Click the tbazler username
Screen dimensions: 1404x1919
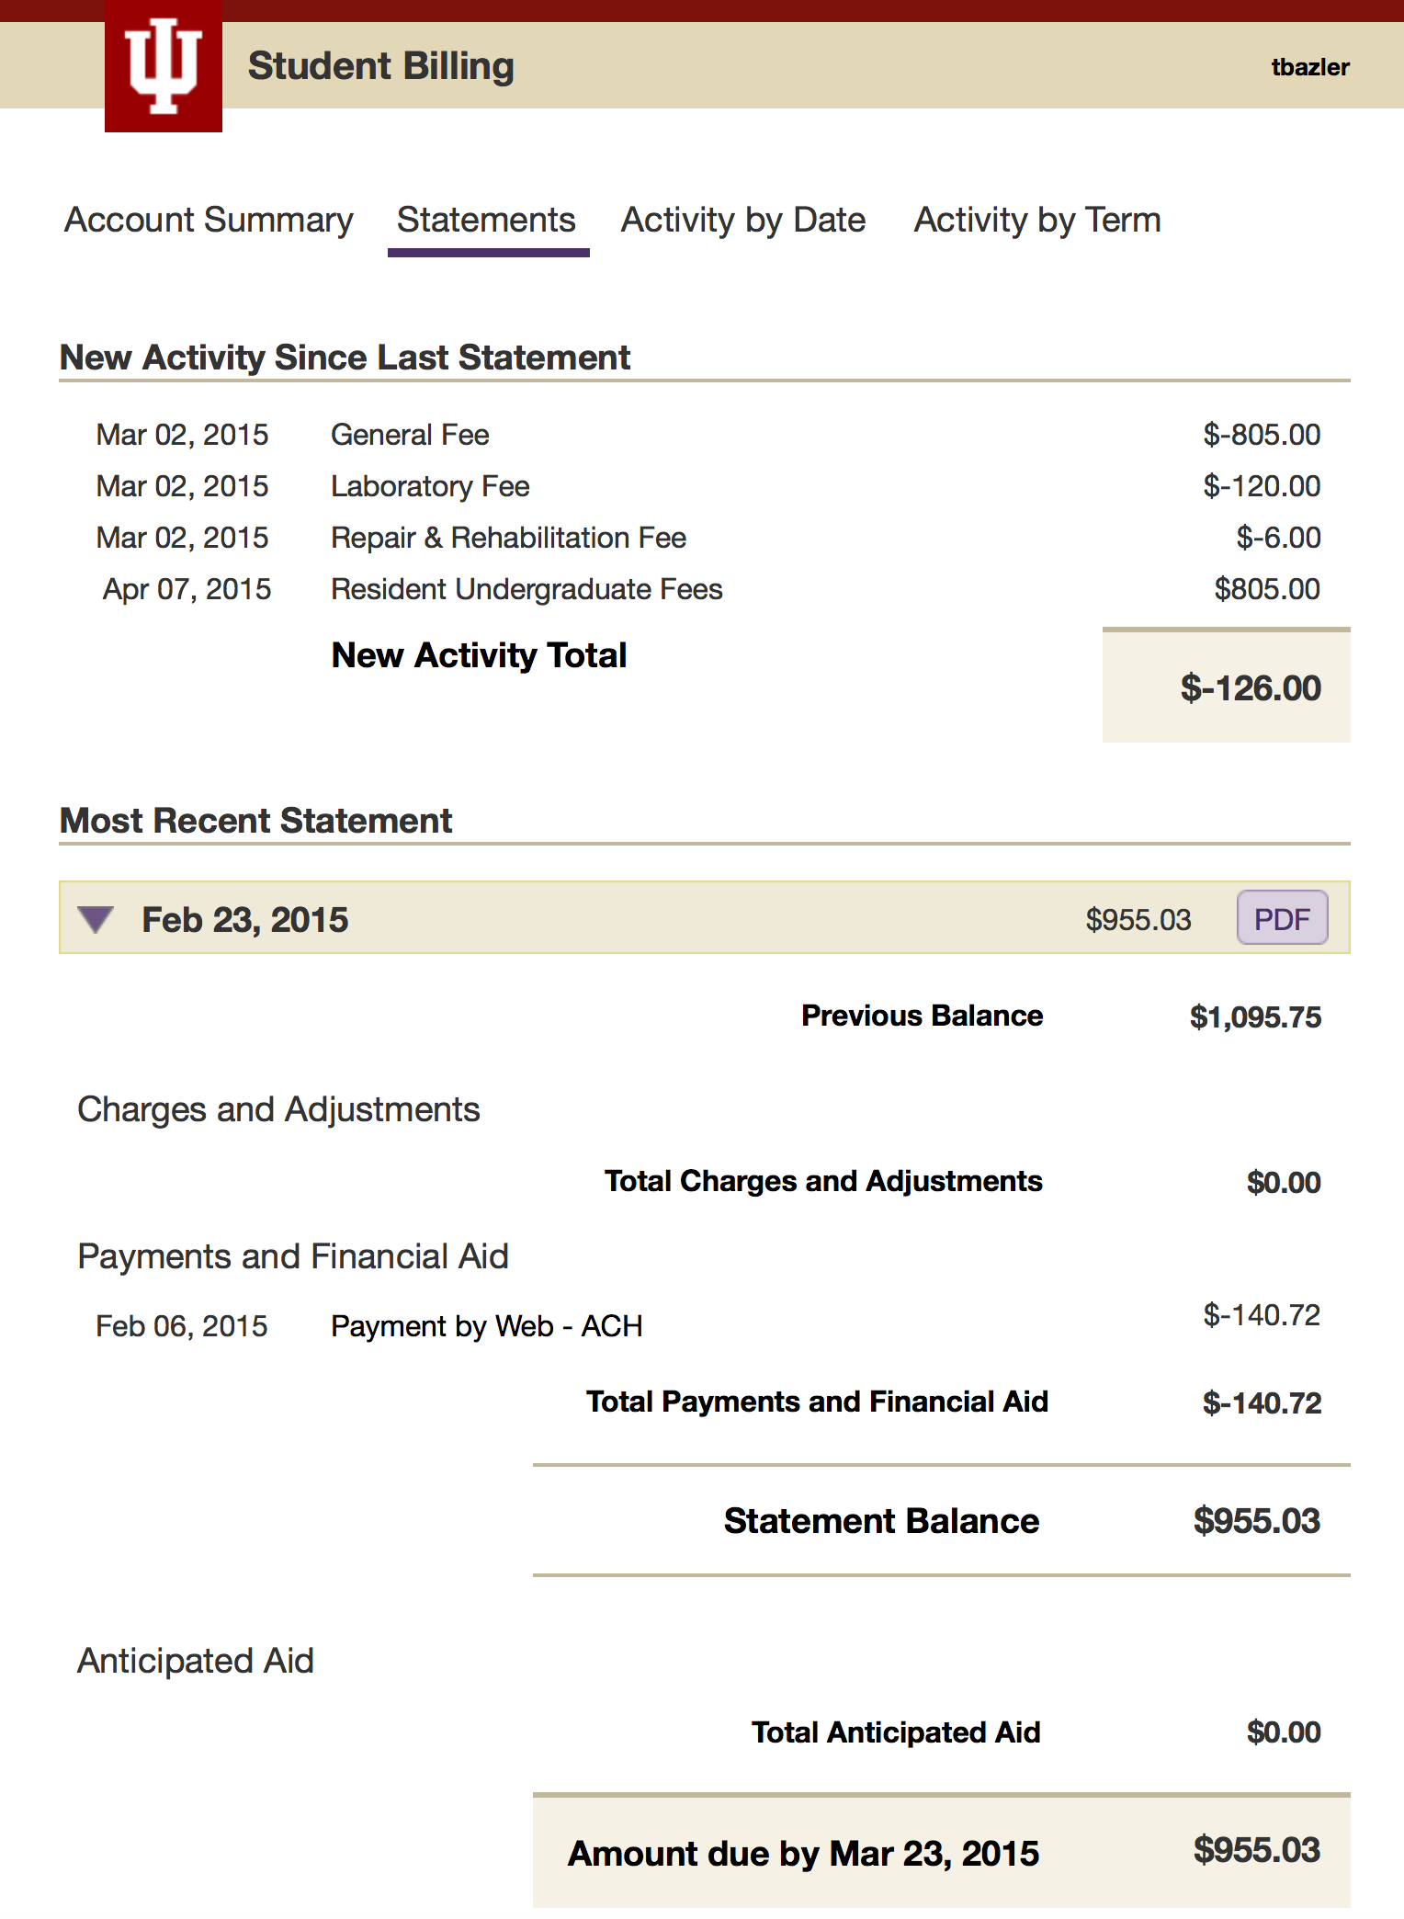click(1310, 67)
